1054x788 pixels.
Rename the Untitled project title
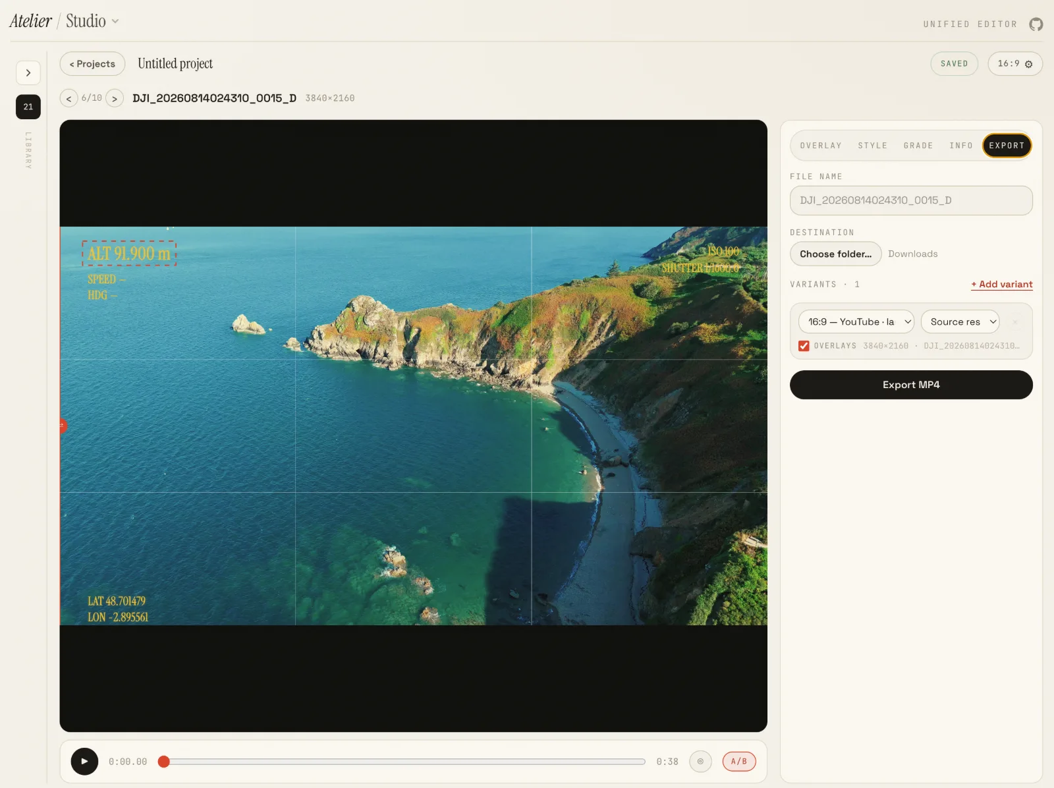[x=175, y=64]
